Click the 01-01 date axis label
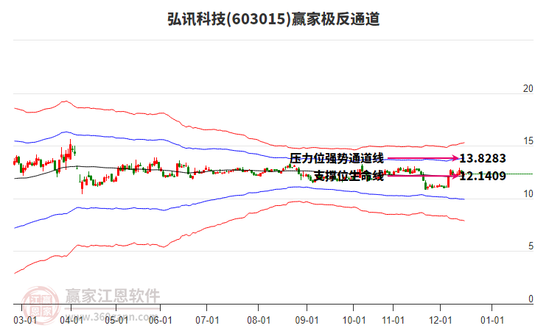Screen dimensions: 535x331 (x=492, y=321)
